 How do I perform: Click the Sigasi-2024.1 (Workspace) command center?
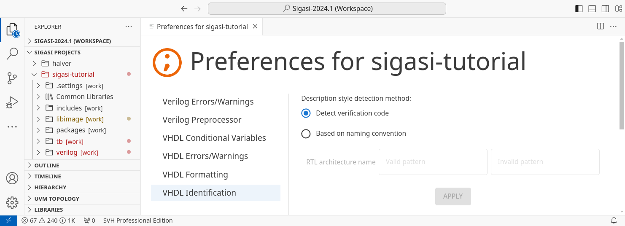point(327,8)
